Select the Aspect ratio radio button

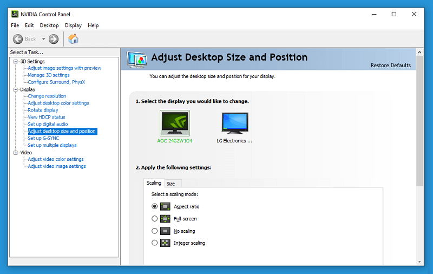pyautogui.click(x=155, y=206)
